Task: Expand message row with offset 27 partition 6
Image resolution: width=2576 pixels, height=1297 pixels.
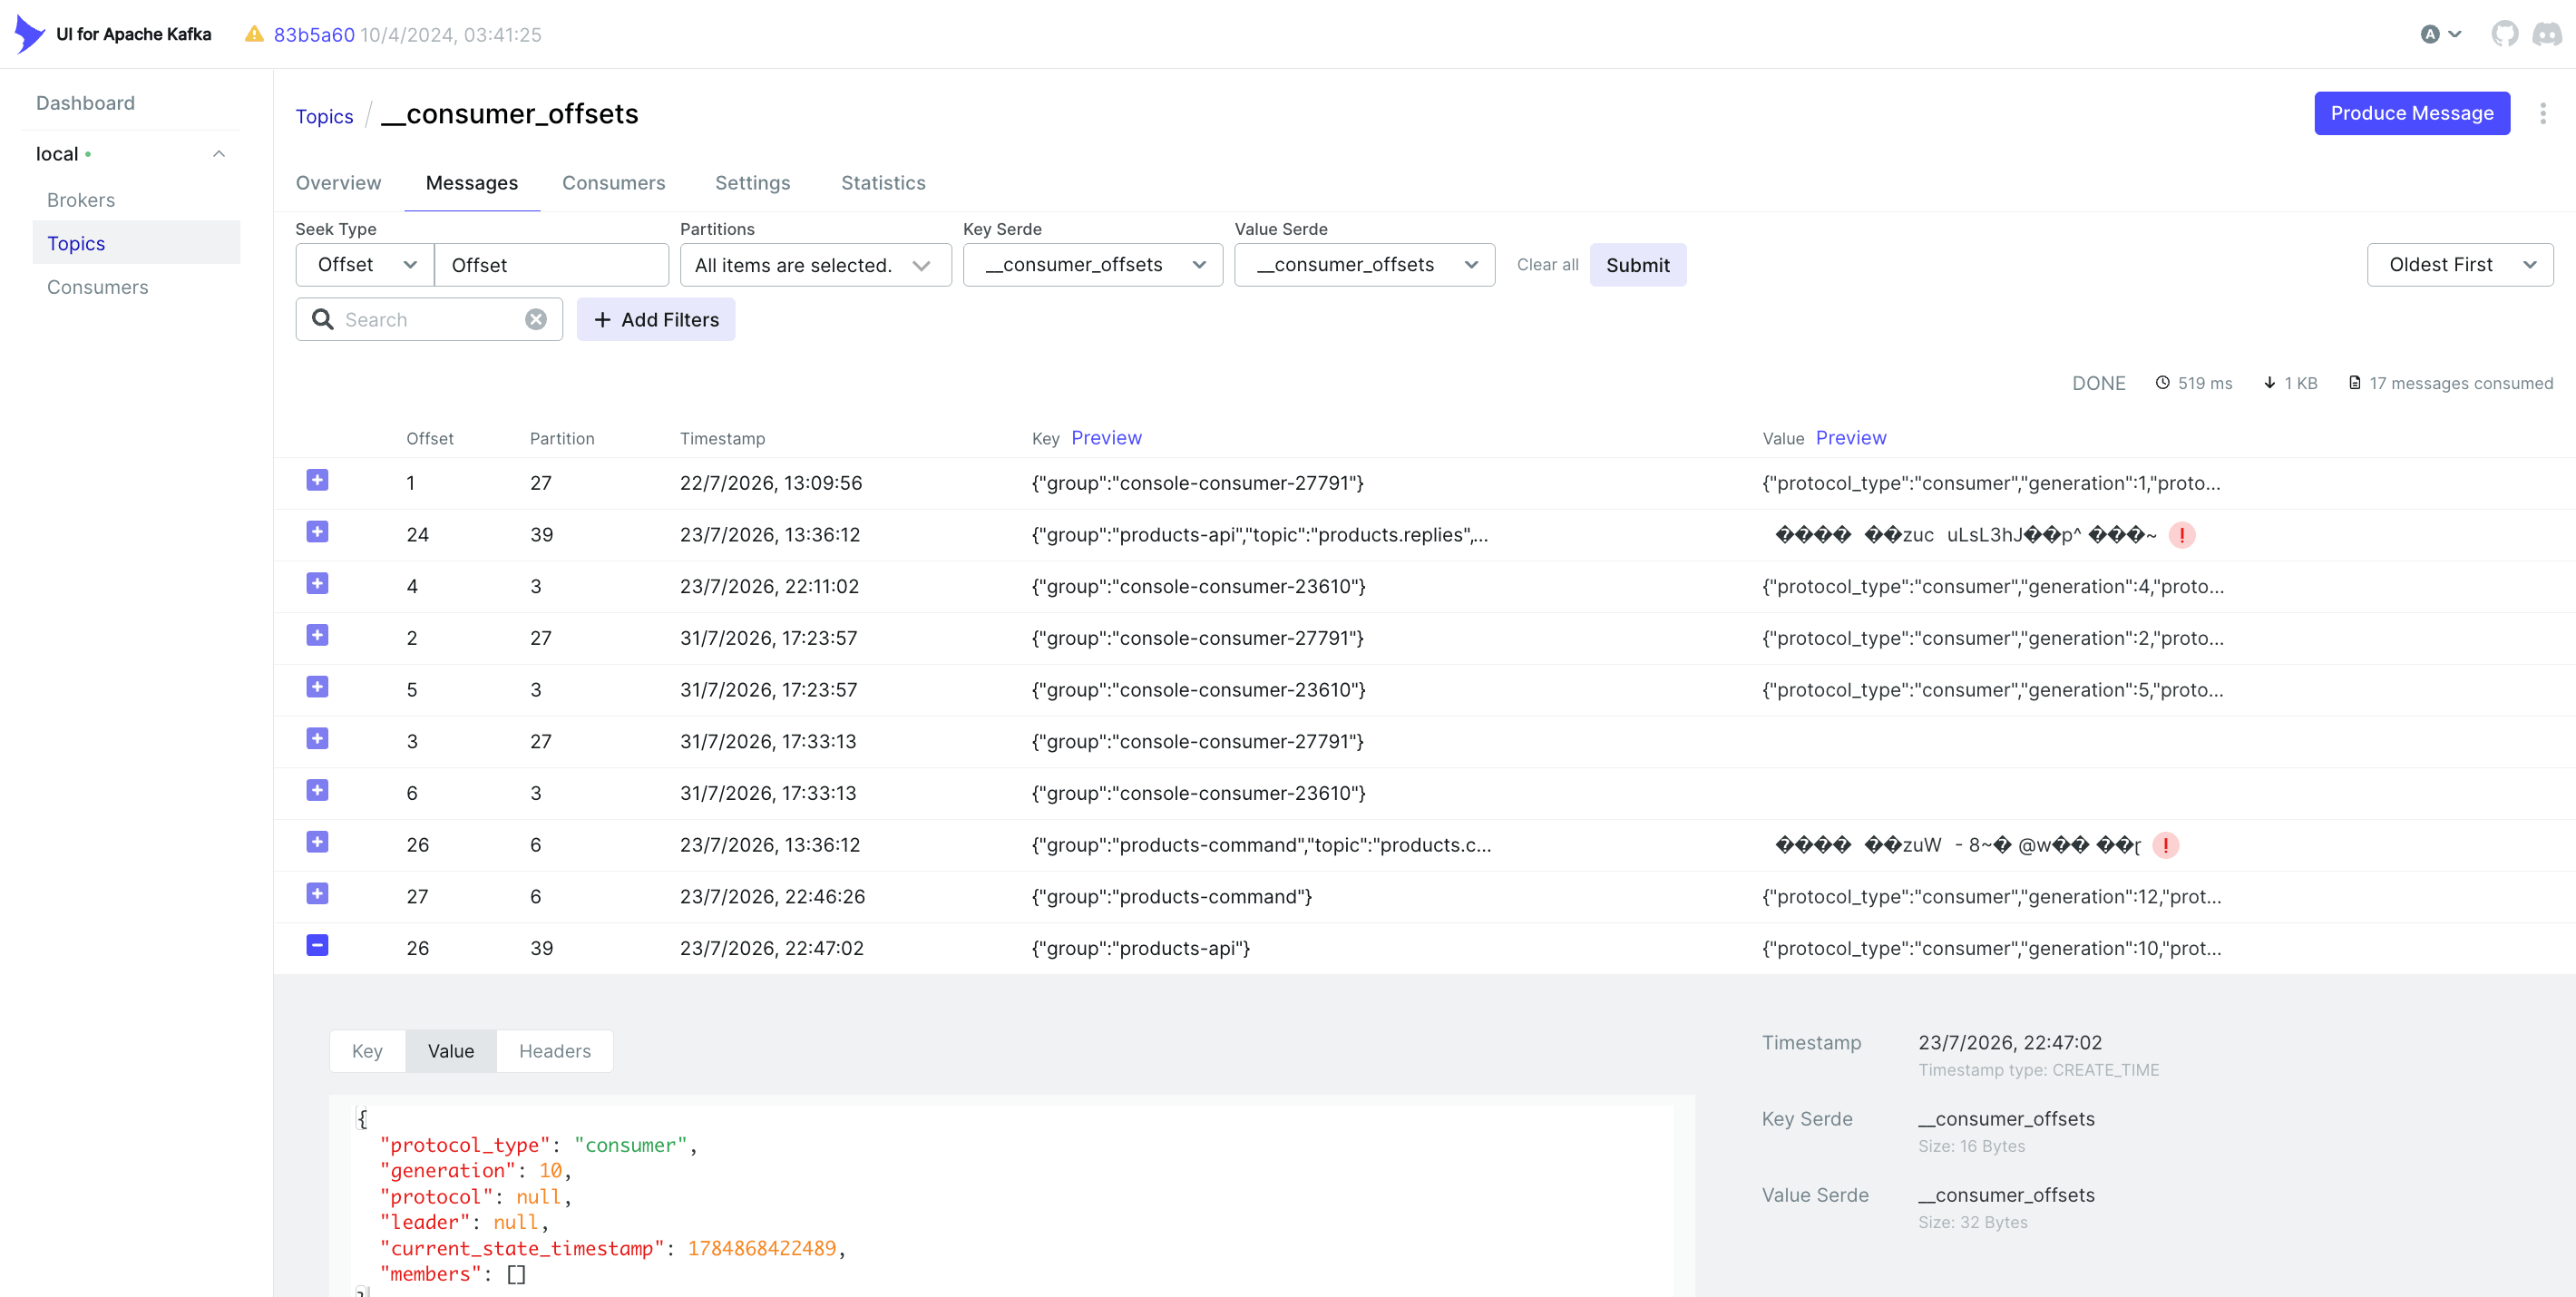Action: 317,893
